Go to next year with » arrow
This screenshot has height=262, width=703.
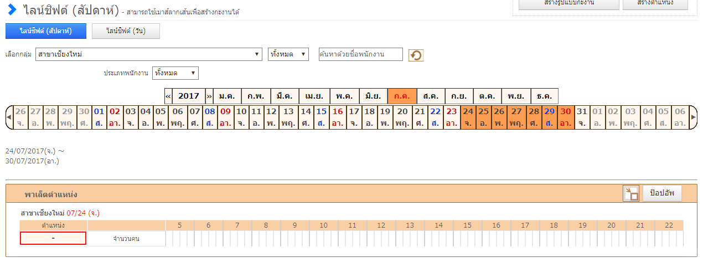209,96
